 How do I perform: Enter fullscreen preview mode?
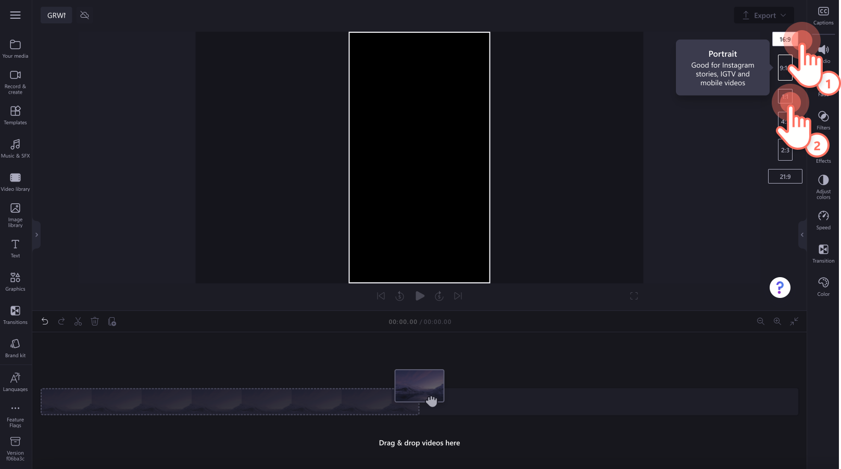[634, 296]
